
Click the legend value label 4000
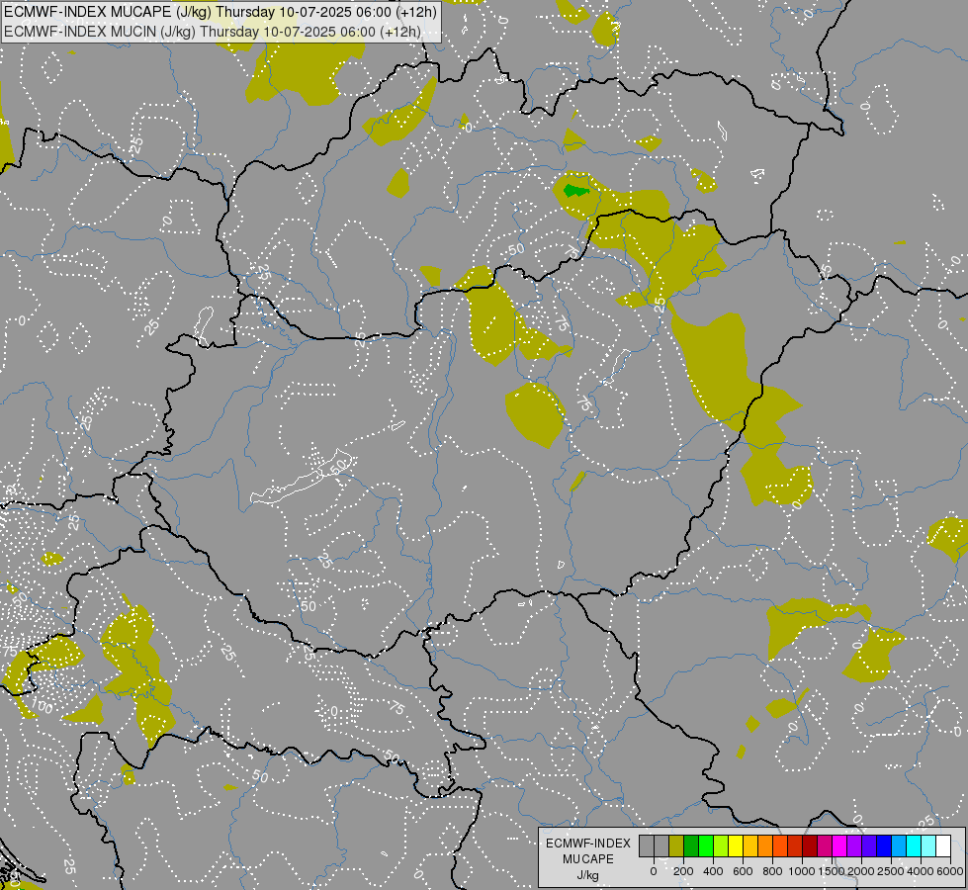pyautogui.click(x=921, y=871)
